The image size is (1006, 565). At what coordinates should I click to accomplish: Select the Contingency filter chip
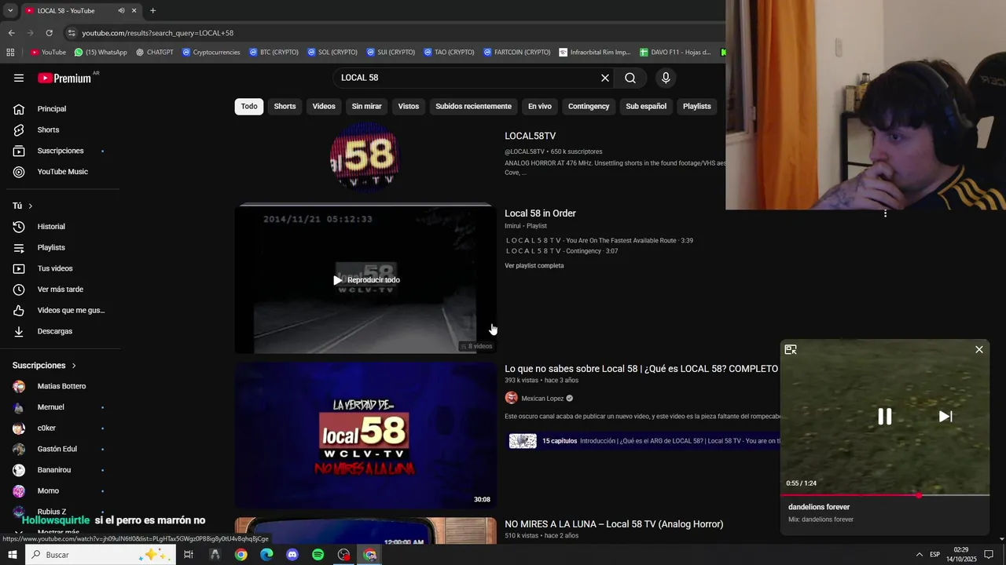click(589, 107)
